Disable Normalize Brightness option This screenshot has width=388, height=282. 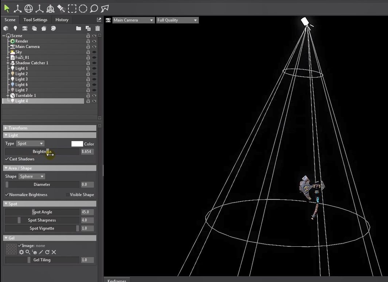point(7,195)
